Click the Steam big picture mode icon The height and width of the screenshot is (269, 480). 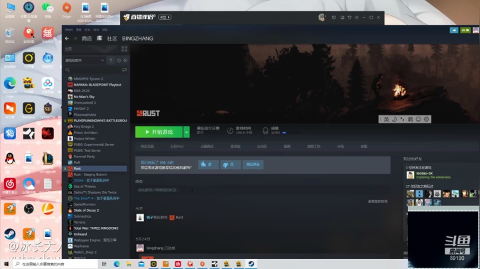[x=454, y=30]
